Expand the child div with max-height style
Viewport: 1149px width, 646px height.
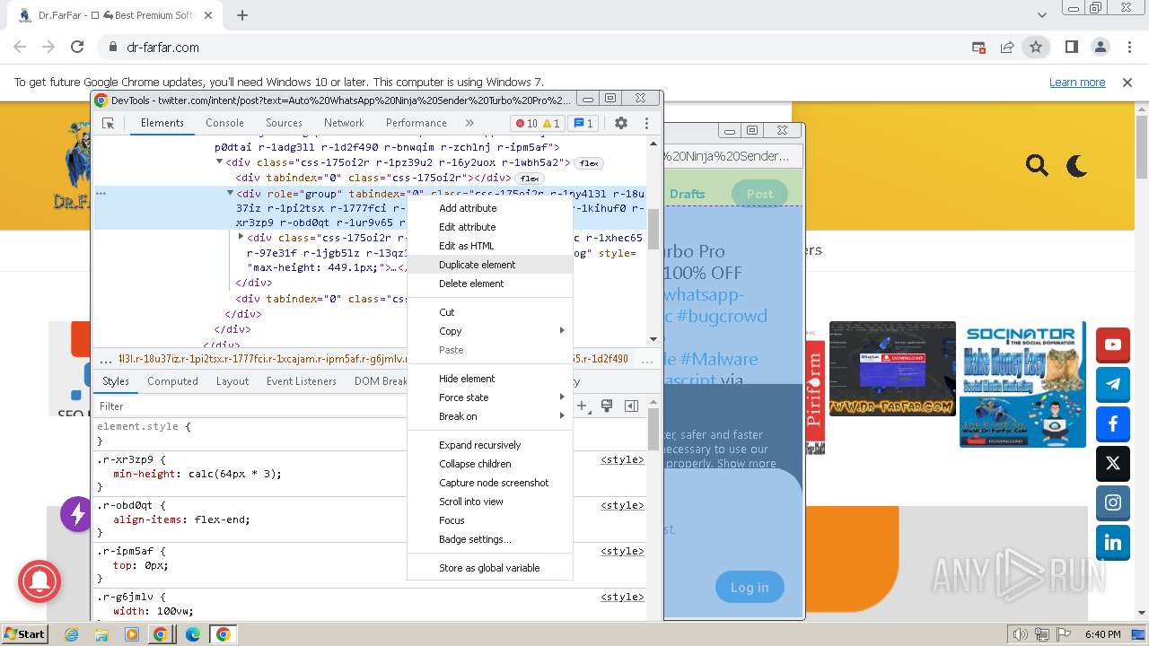(241, 237)
